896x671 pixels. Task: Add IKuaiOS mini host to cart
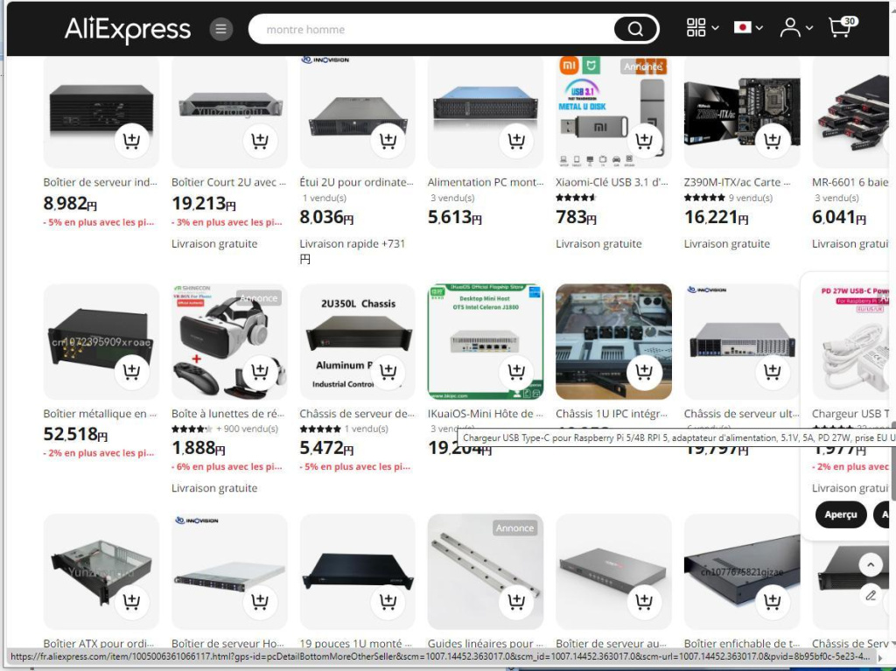coord(516,372)
